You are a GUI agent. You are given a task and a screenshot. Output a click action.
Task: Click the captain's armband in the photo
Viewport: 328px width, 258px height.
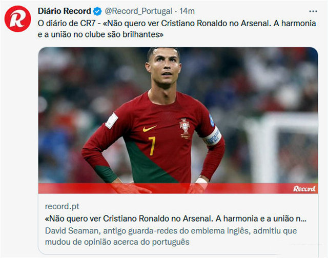[212, 136]
